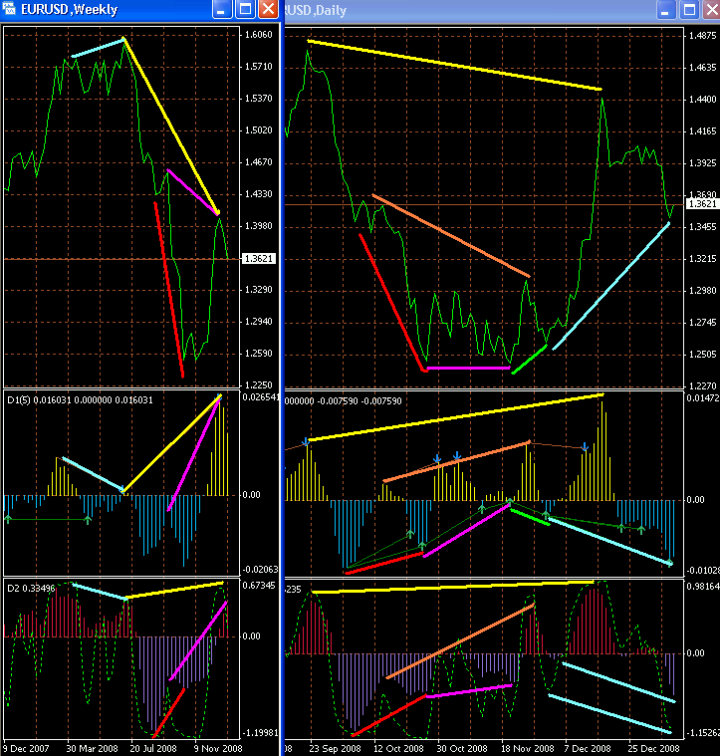Viewport: 720px width, 756px height.
Task: Click the 0.67345 indicator scale value
Action: (259, 586)
